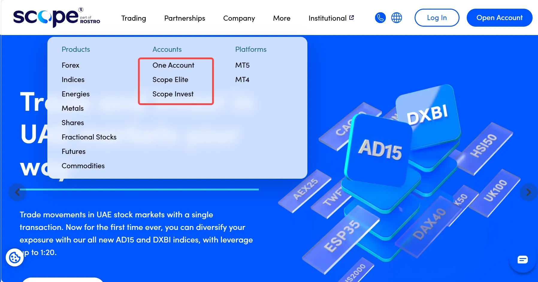The height and width of the screenshot is (282, 538).
Task: Select Forex under Products
Action: click(x=70, y=65)
